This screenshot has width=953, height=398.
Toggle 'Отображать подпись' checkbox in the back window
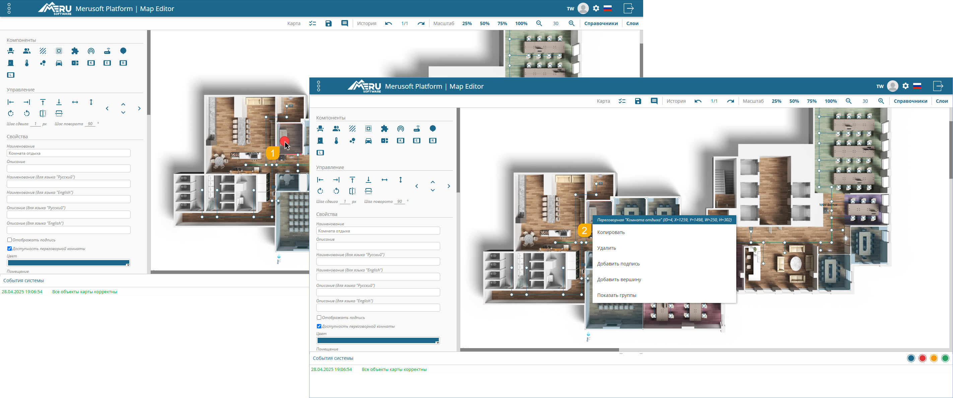point(10,240)
